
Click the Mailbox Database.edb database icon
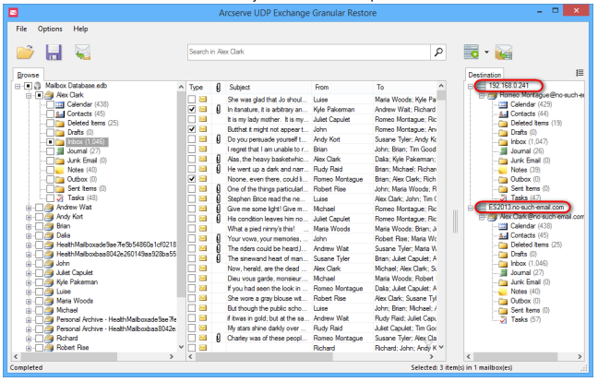tap(38, 86)
